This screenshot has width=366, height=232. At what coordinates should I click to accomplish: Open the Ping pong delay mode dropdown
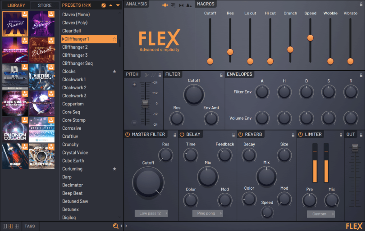(207, 214)
